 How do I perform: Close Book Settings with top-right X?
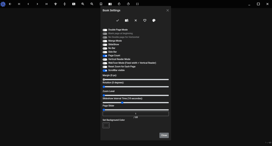(x=168, y=10)
